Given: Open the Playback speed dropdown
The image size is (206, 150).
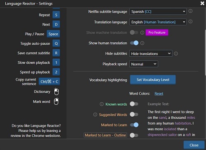Looking at the screenshot, I should point(144,64).
